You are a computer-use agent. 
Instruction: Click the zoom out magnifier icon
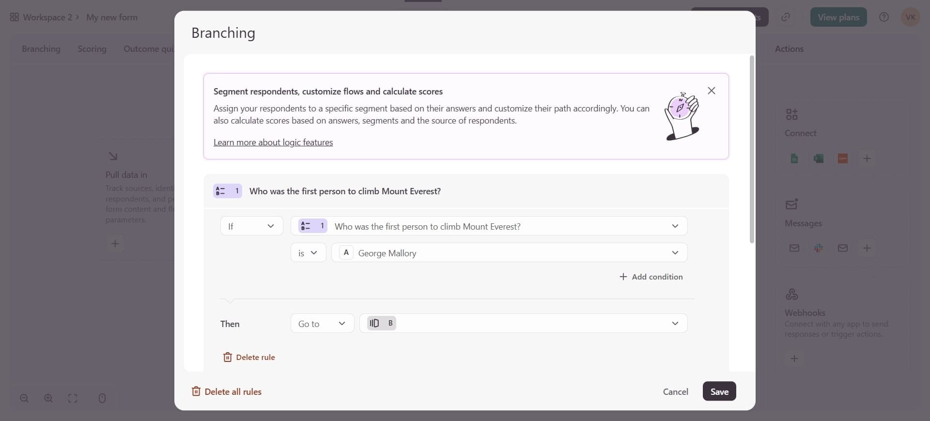click(24, 398)
